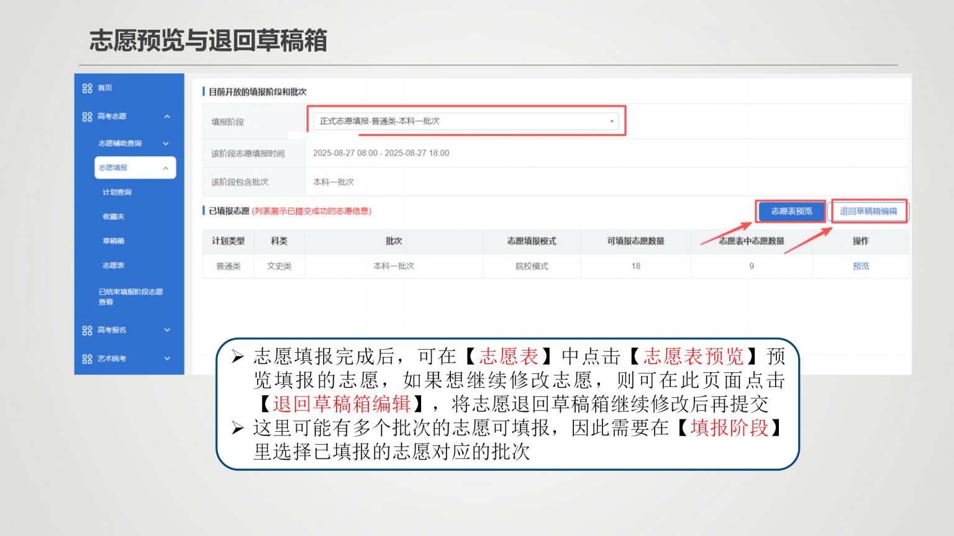954x536 pixels.
Task: Open 志愿表 in the sidebar
Action: [114, 266]
